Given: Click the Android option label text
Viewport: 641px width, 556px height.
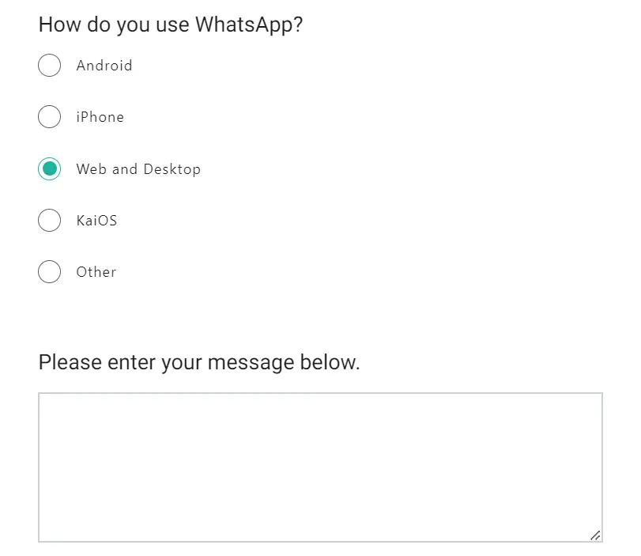Looking at the screenshot, I should click(104, 66).
